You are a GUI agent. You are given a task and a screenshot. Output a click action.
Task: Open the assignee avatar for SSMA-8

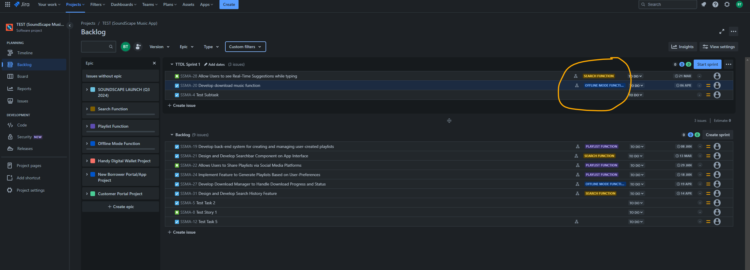(x=717, y=212)
